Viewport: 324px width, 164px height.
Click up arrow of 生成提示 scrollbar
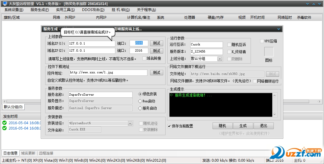(x=274, y=95)
